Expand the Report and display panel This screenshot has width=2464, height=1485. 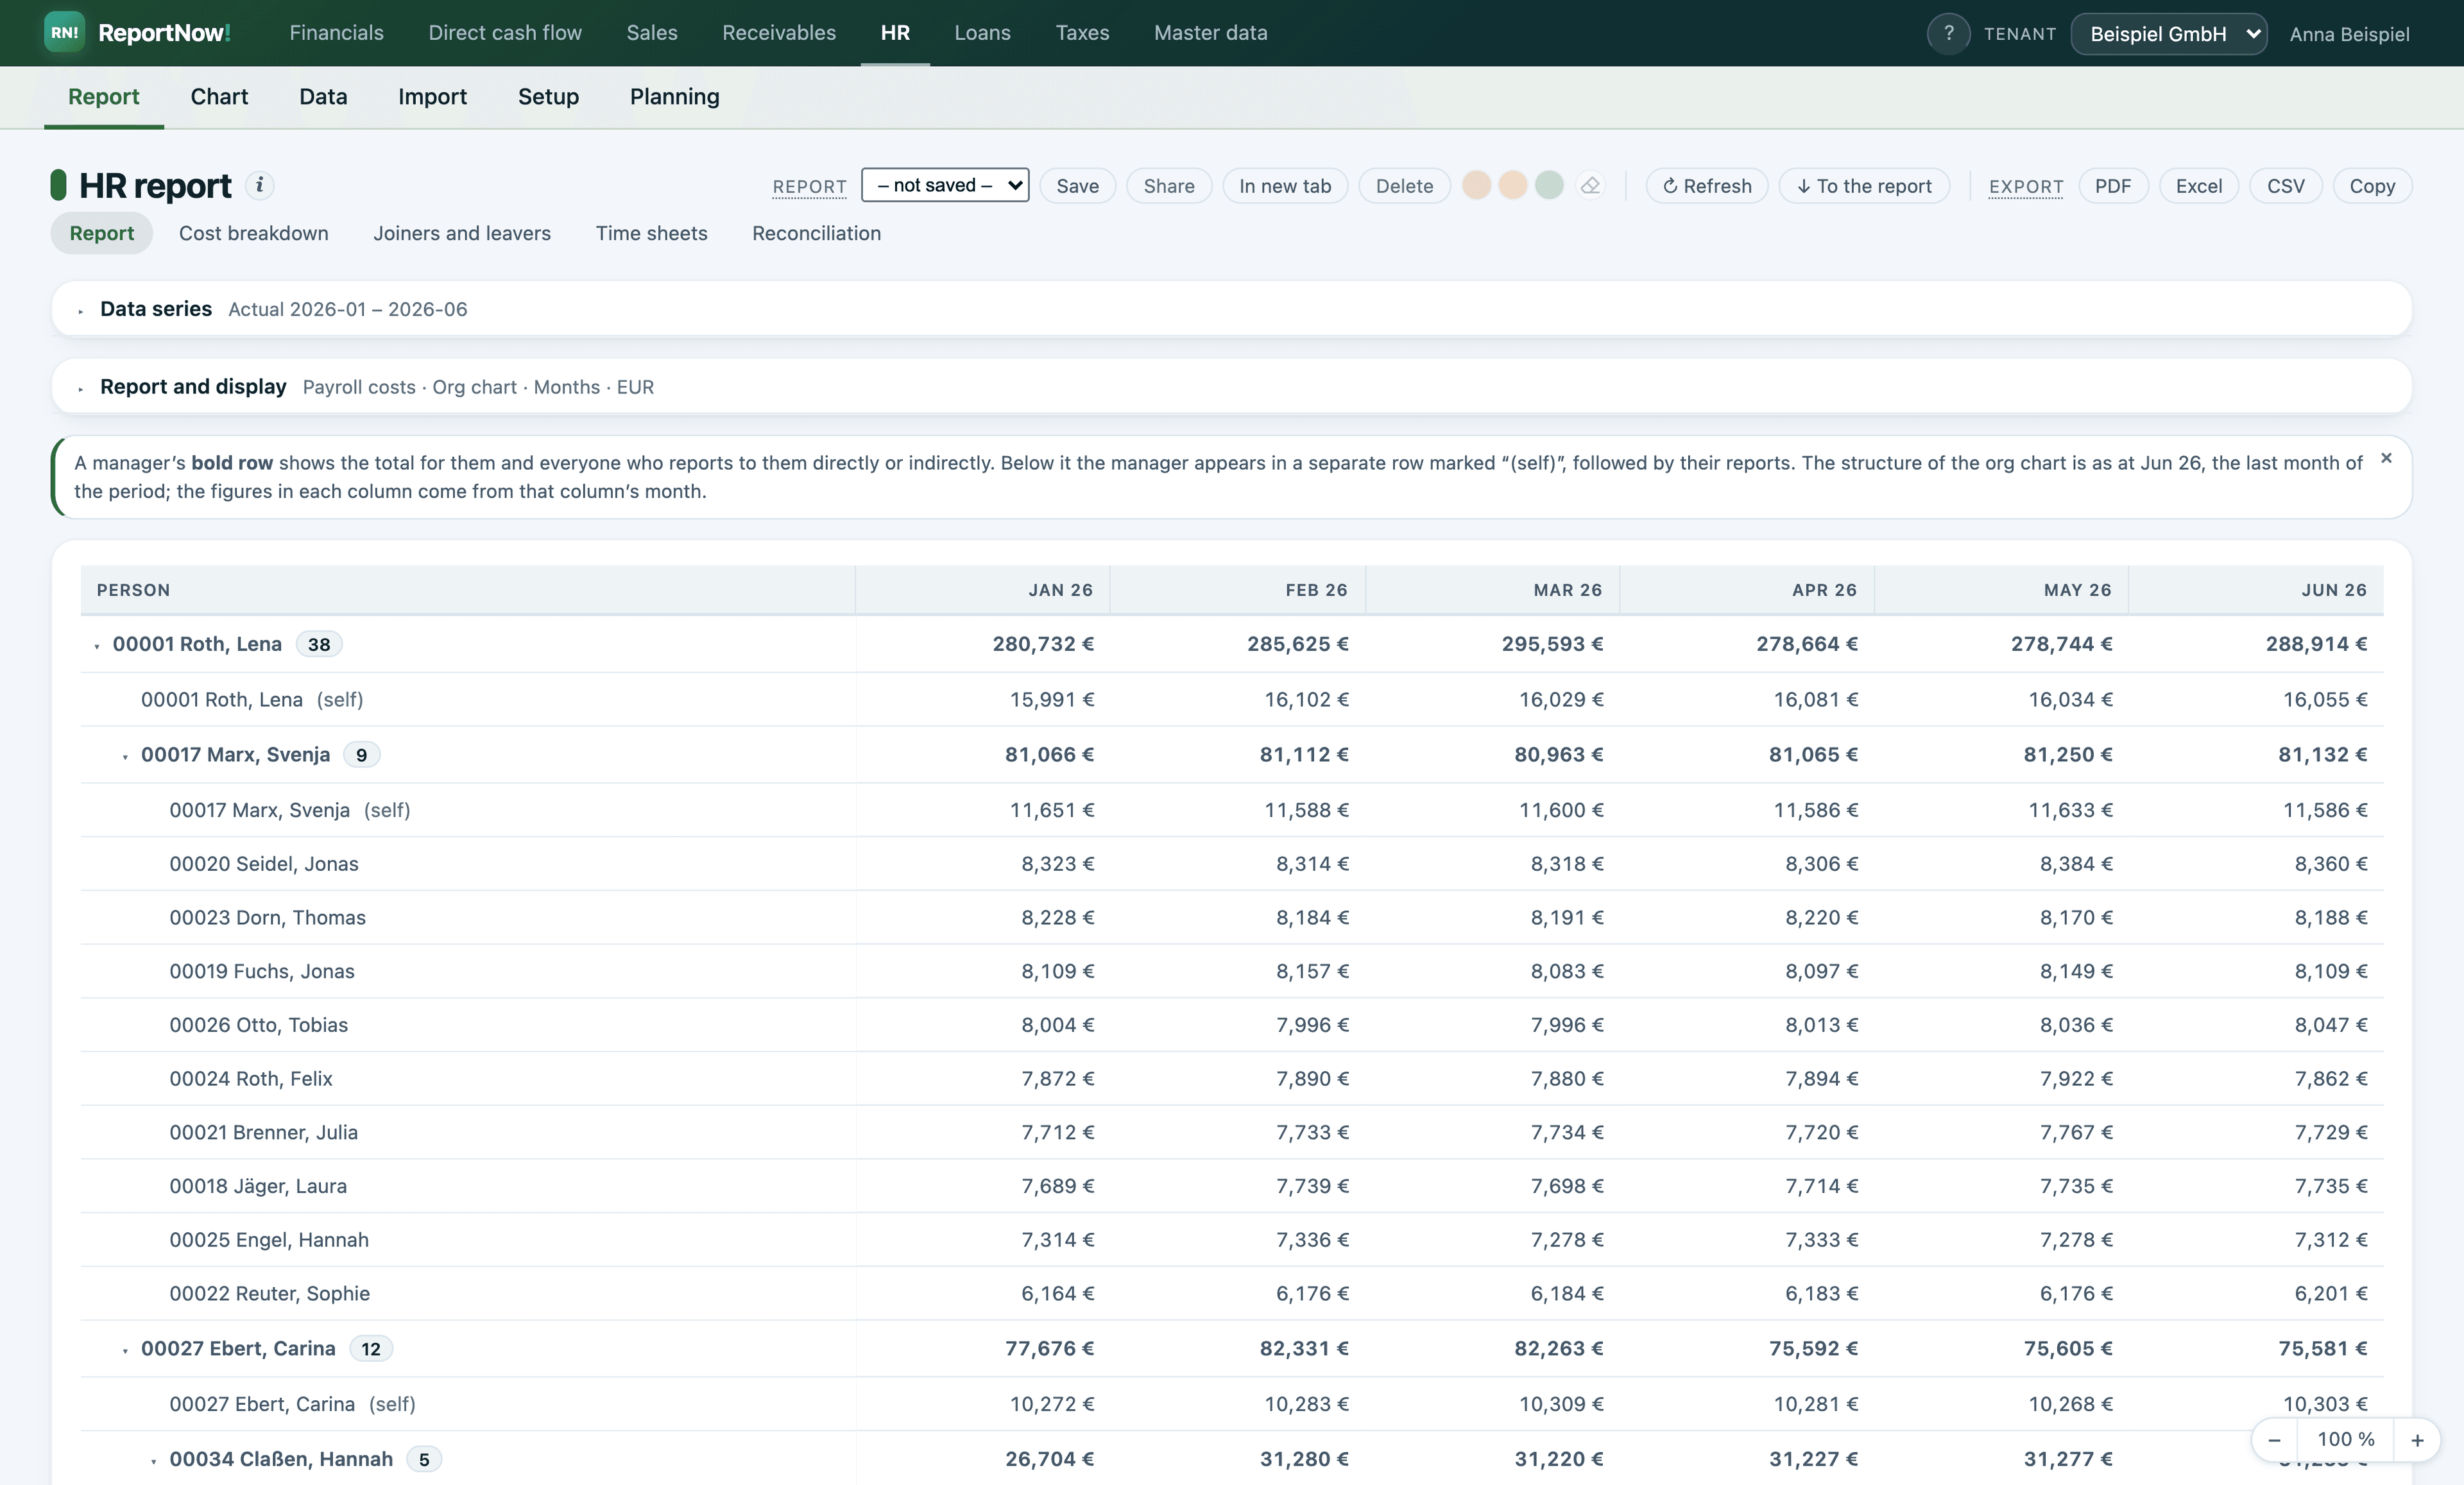click(1231, 387)
